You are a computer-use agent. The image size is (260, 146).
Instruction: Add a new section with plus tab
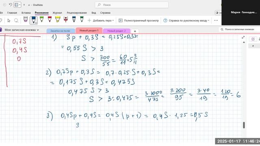pyautogui.click(x=135, y=31)
